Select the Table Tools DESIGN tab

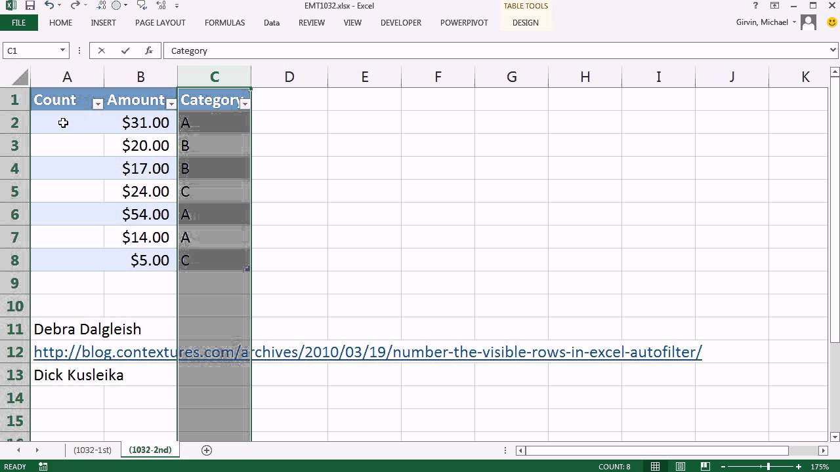pos(526,22)
